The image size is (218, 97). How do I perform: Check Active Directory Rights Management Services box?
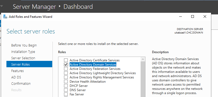click(x=66, y=77)
